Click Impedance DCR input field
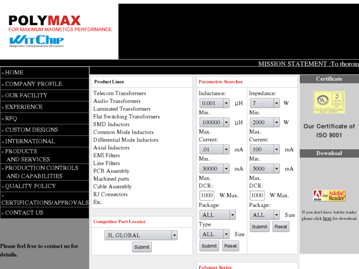This screenshot has width=359, height=269. (257, 195)
